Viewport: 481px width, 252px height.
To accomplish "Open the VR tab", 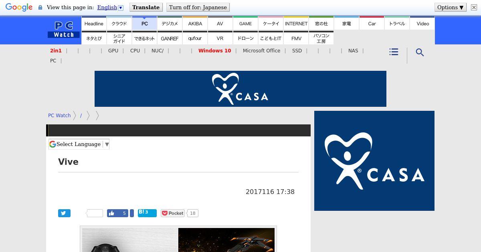I will (x=220, y=38).
